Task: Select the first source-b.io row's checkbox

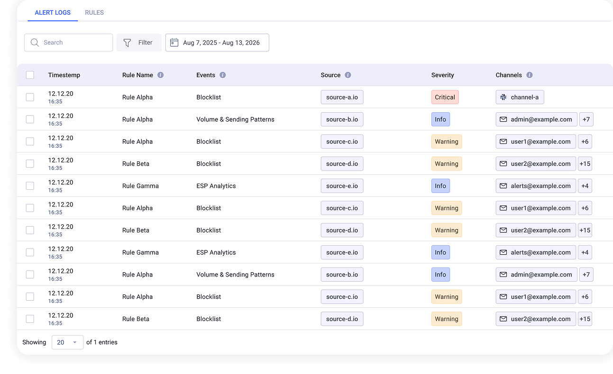Action: [x=30, y=119]
